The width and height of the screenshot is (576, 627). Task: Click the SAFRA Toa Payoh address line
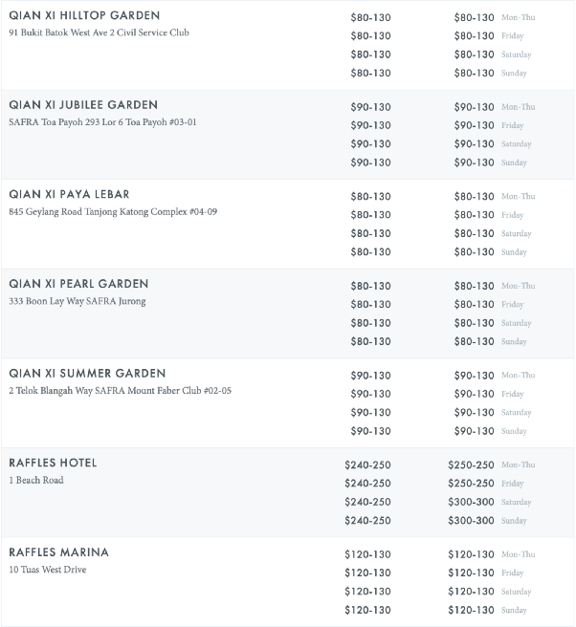point(102,122)
